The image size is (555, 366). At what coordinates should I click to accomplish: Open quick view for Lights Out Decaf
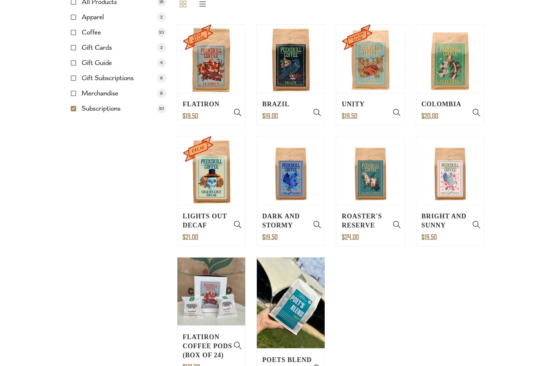click(x=238, y=225)
